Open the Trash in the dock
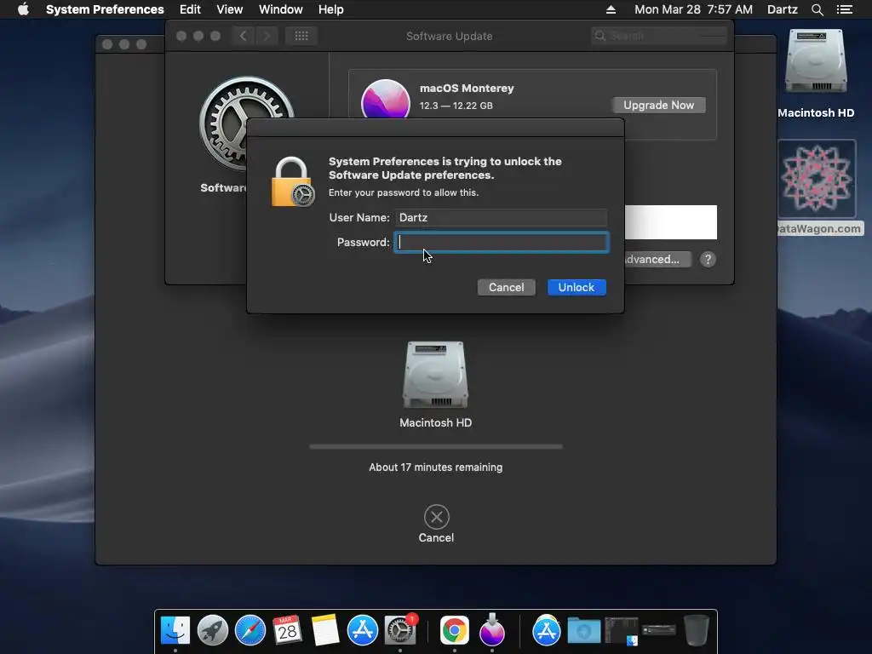 696,630
